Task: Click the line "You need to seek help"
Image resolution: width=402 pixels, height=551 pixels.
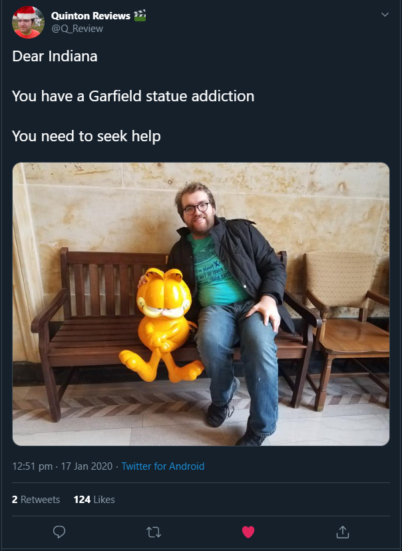Action: [x=87, y=137]
